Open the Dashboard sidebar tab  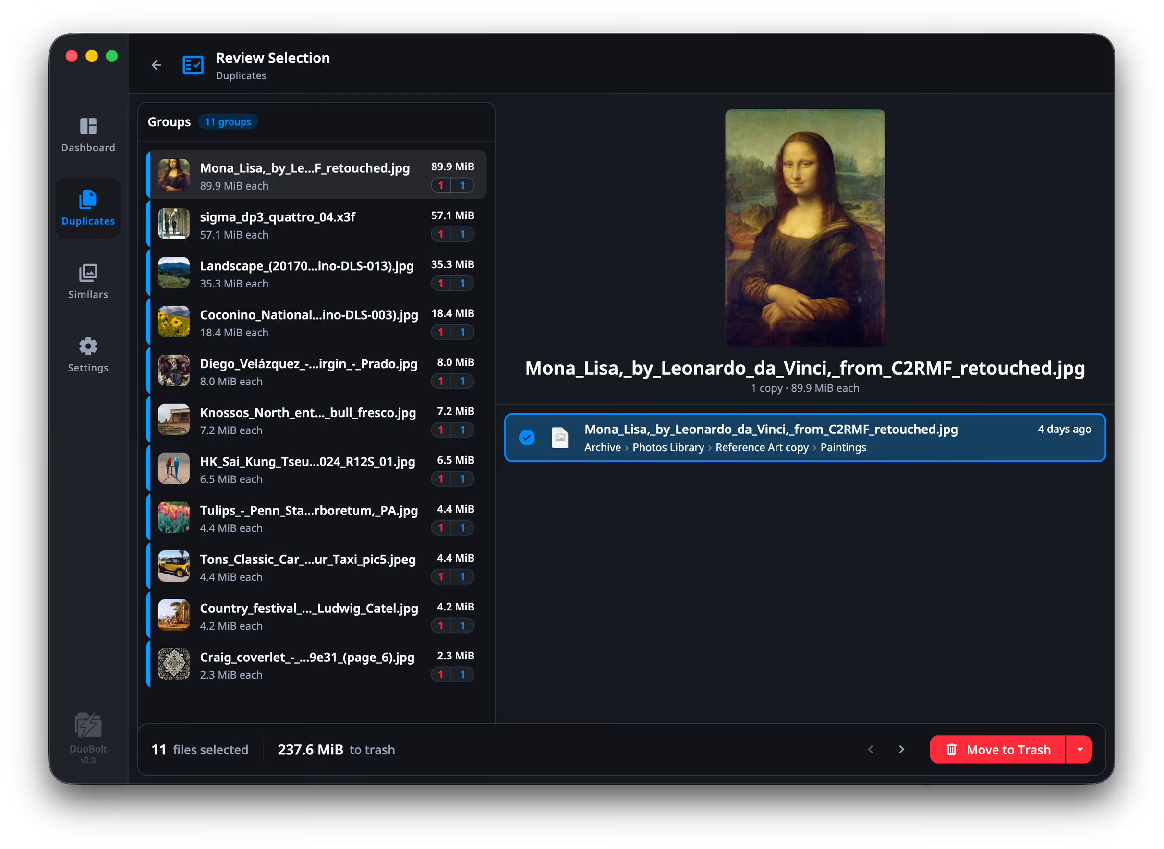[88, 135]
